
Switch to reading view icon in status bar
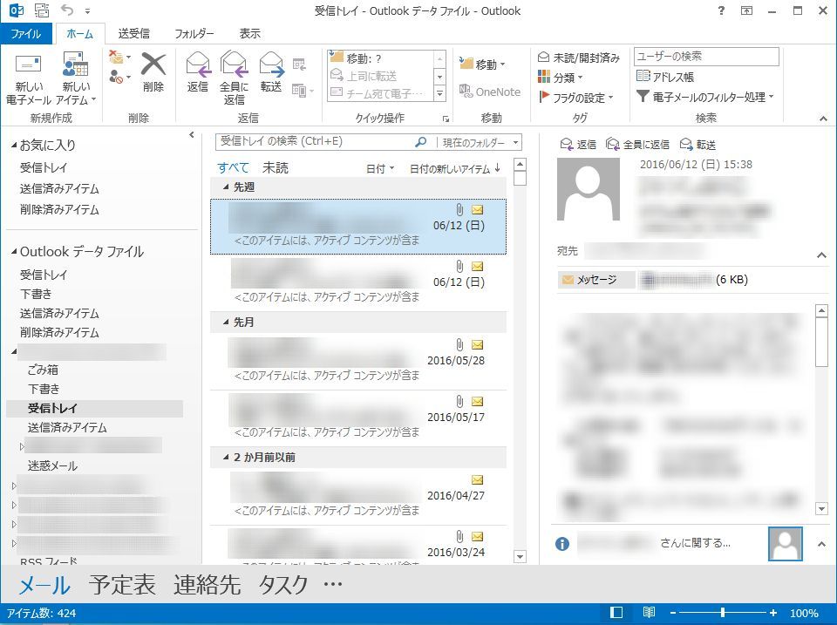point(649,613)
